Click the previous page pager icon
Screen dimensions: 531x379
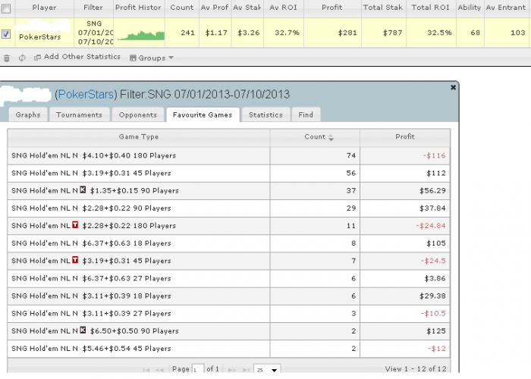pyautogui.click(x=160, y=370)
